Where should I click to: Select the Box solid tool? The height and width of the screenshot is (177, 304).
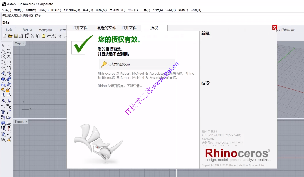tap(3, 79)
